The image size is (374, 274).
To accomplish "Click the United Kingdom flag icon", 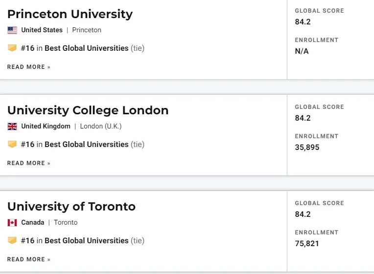I will pos(12,126).
